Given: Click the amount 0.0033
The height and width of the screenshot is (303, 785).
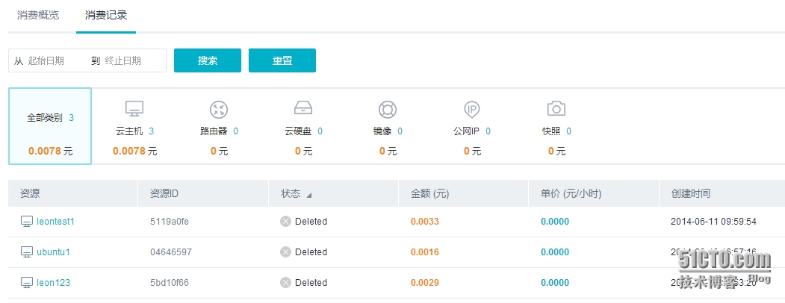Looking at the screenshot, I should coord(424,222).
